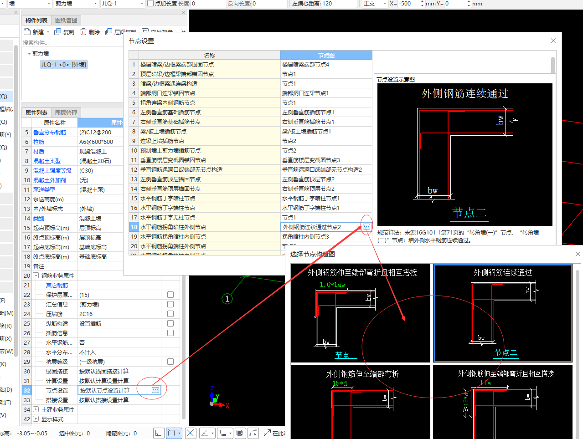Increase the Y offset stepper
Viewport: 583px width, 439px height.
click(469, 2)
